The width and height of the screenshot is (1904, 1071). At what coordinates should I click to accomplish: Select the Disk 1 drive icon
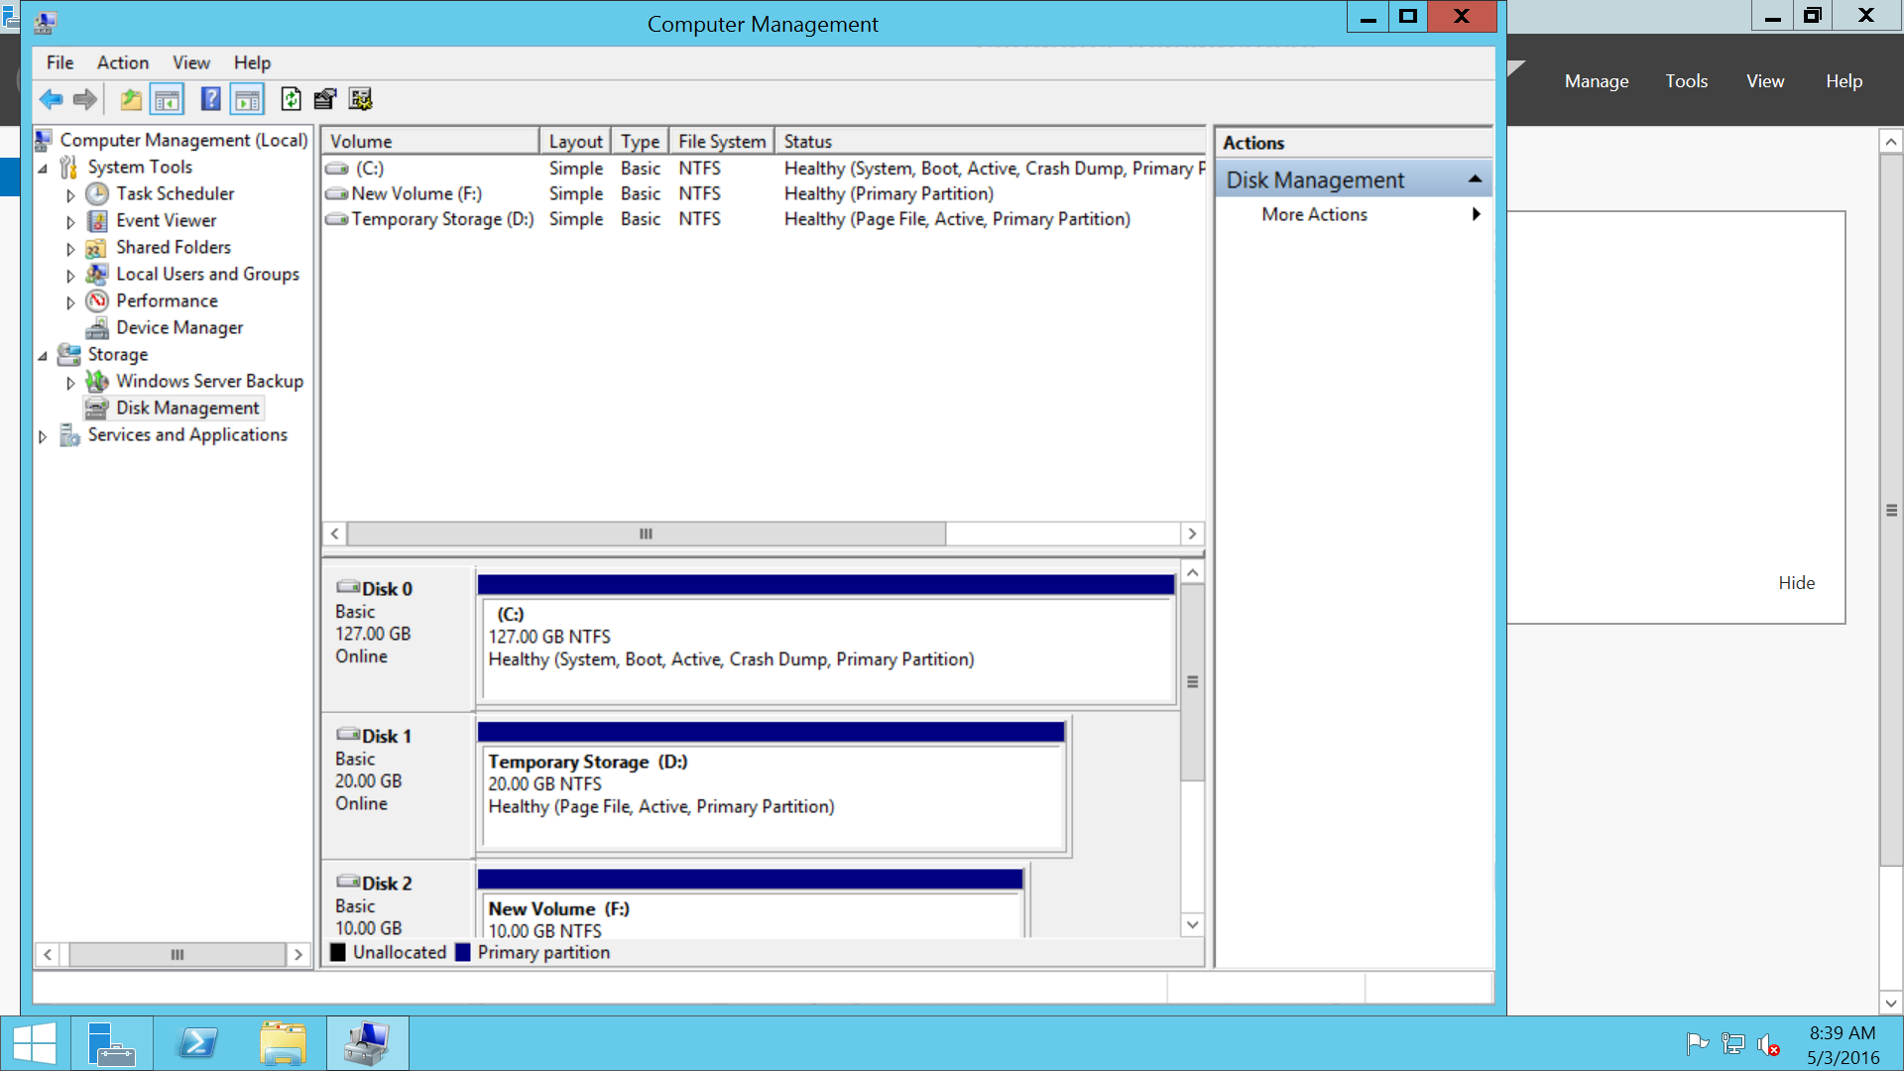pos(348,735)
